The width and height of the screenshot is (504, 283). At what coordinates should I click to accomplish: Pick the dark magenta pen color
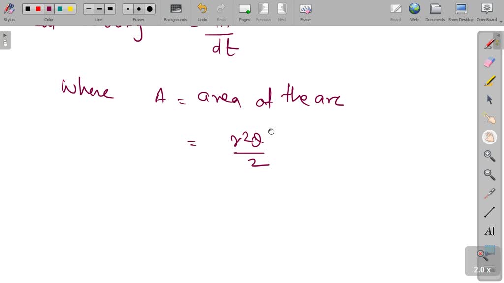pyautogui.click(x=49, y=9)
